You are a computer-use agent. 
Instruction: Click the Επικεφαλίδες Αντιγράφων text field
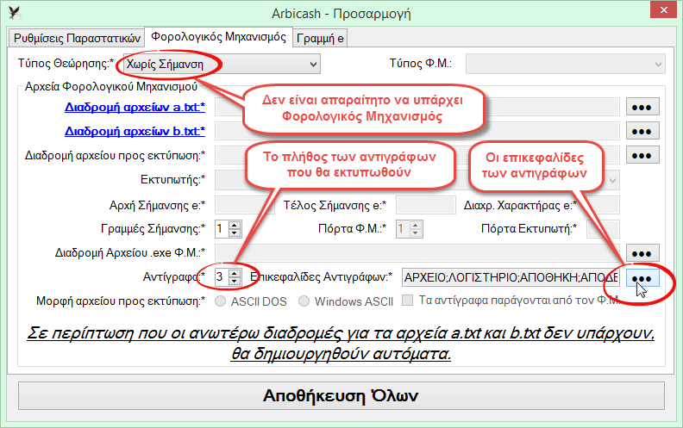click(x=510, y=277)
